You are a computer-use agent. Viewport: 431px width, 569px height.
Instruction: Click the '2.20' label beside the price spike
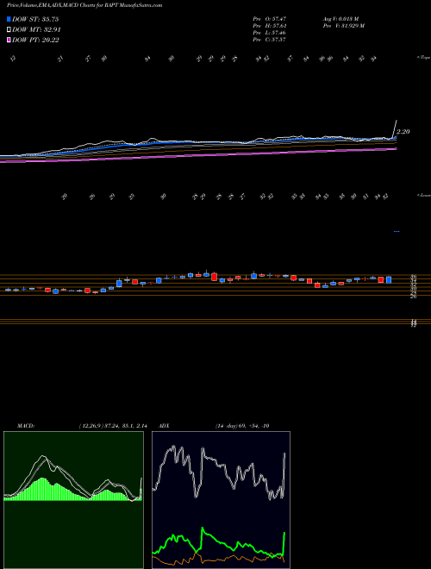click(x=403, y=132)
